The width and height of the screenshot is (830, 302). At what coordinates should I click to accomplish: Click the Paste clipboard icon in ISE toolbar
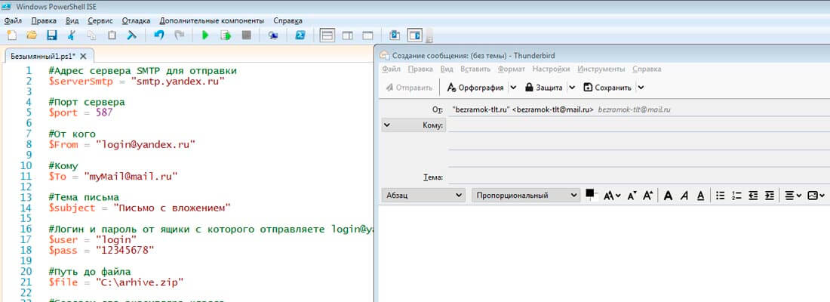point(112,36)
